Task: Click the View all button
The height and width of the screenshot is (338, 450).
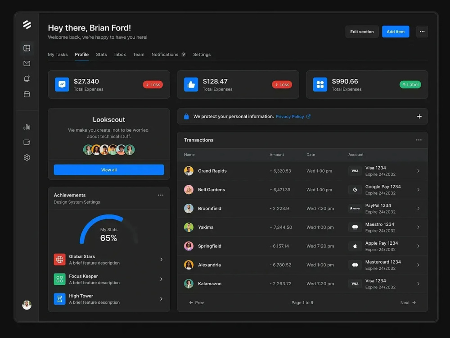Action: (109, 170)
